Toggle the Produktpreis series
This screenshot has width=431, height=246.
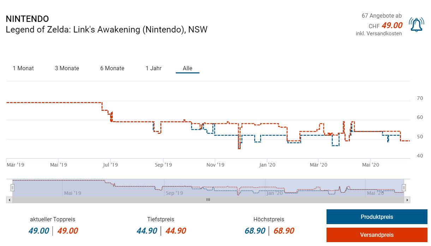click(377, 217)
